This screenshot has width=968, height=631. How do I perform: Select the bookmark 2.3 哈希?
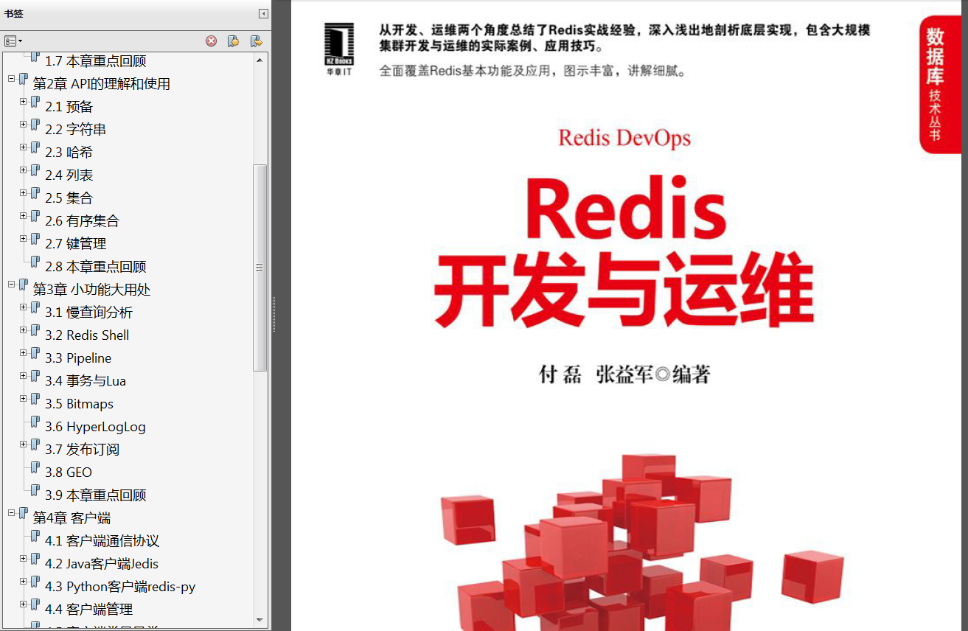(69, 153)
